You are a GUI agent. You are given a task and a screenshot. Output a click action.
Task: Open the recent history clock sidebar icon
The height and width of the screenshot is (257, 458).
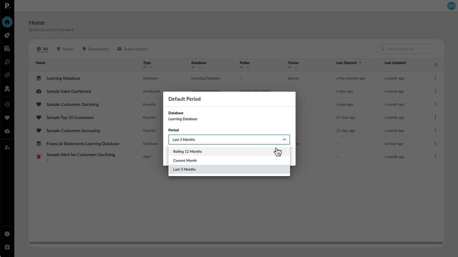pyautogui.click(x=7, y=104)
